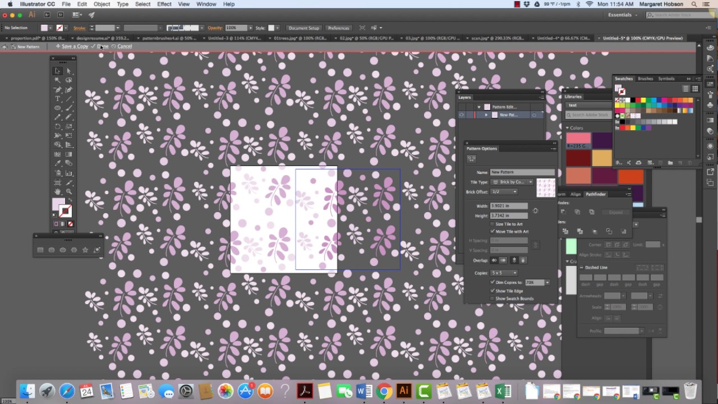
Task: Select the Polygon shape tool
Action: point(73,250)
